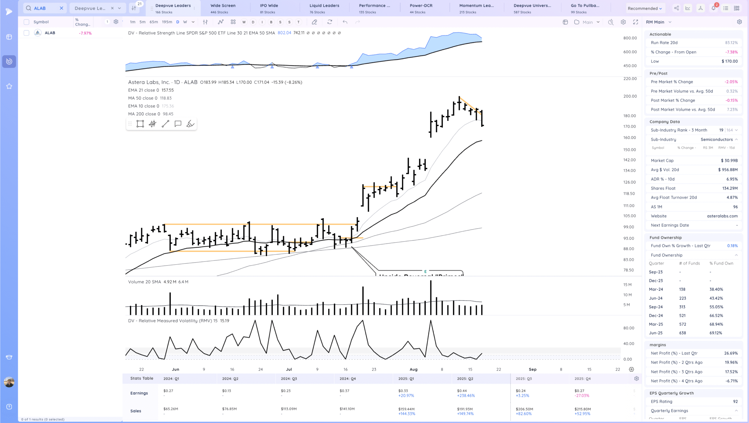
Task: Click the chart type bars icon
Action: [205, 22]
